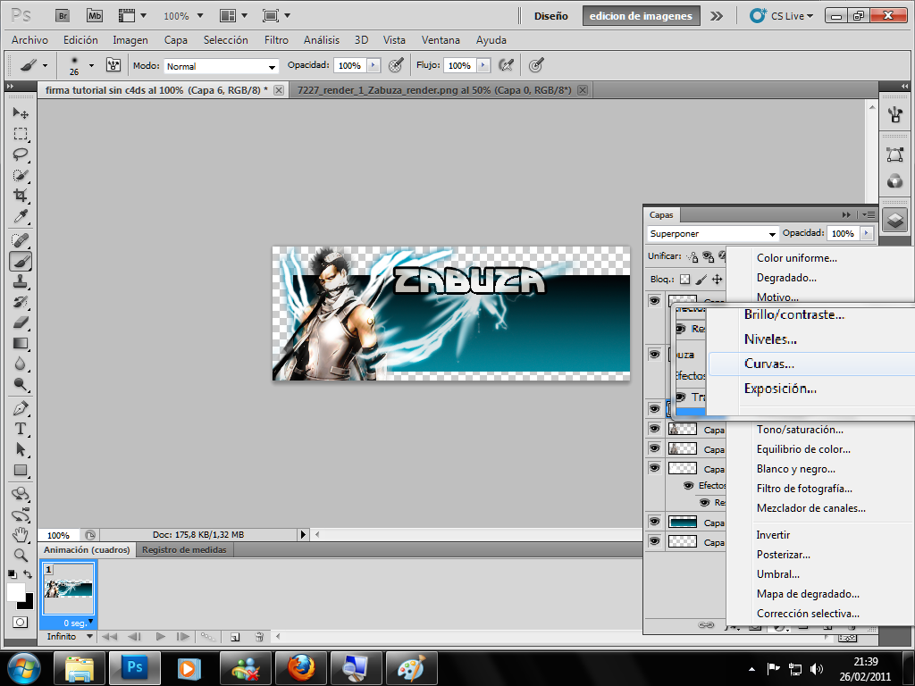Viewport: 915px width, 686px height.
Task: Select the 3D Rotate tool
Action: point(21,494)
